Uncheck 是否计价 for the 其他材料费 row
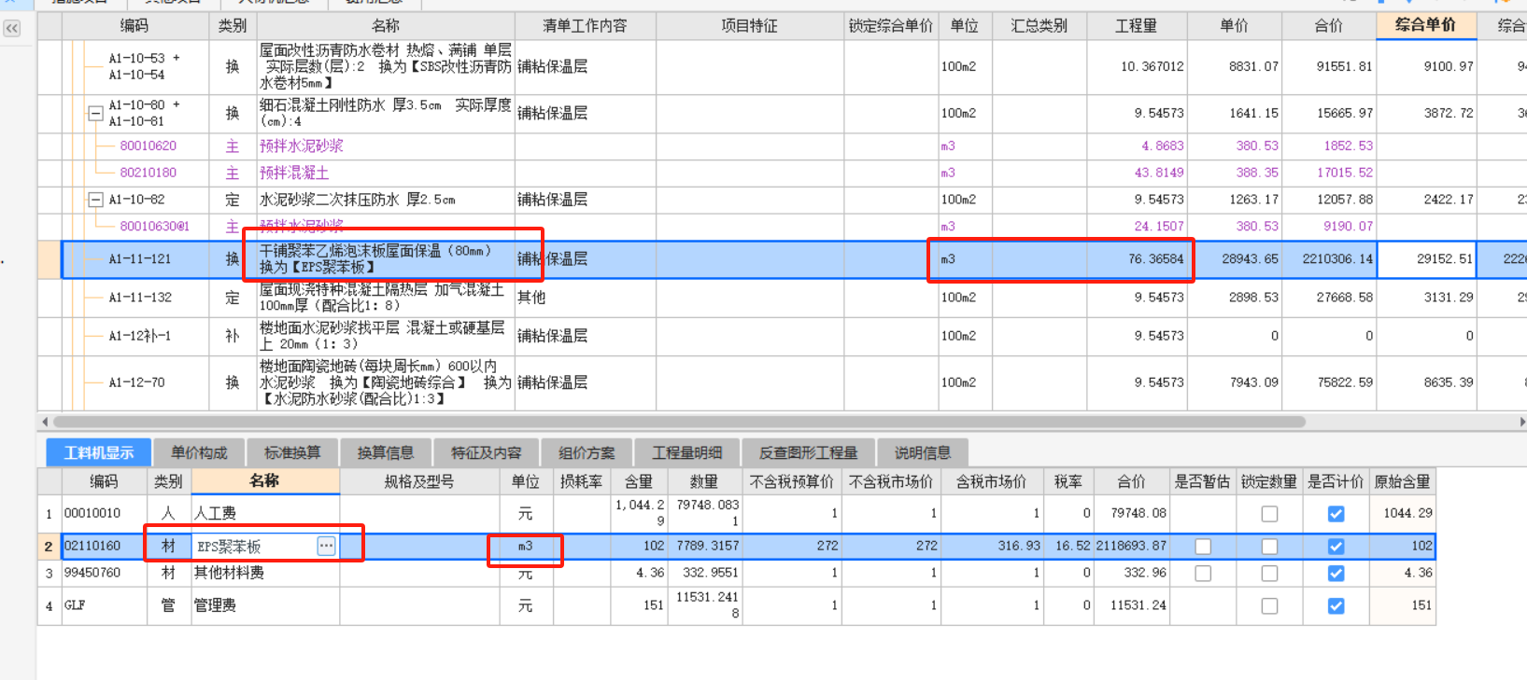 (x=1336, y=574)
